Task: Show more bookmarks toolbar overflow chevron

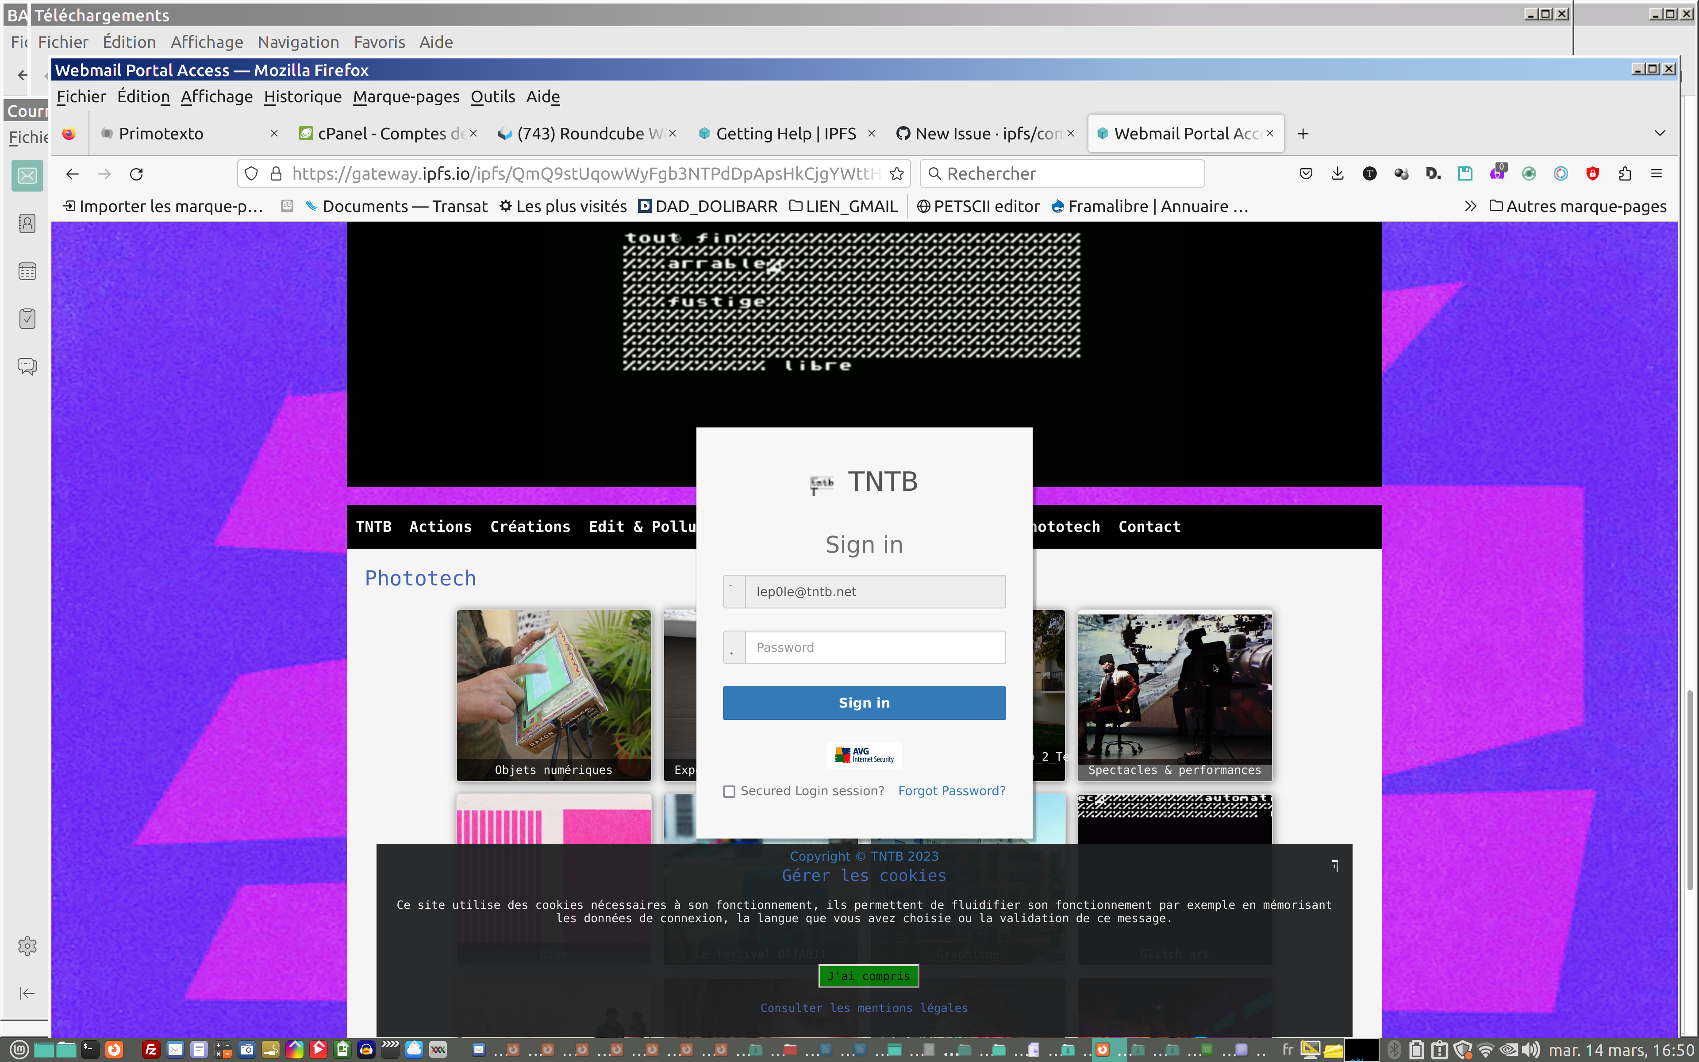Action: pyautogui.click(x=1470, y=207)
